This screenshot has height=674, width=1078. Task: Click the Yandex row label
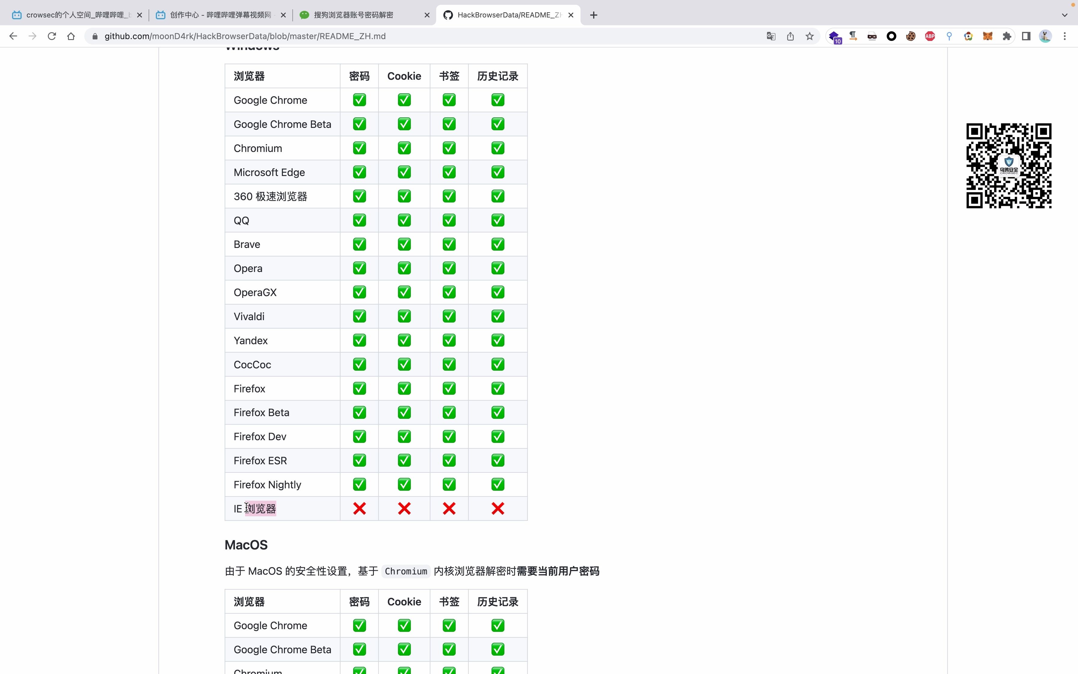pos(251,341)
